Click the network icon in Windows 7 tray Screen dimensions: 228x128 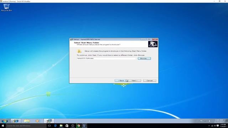206,121
